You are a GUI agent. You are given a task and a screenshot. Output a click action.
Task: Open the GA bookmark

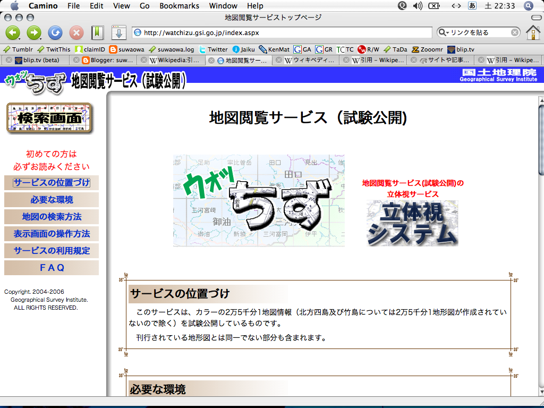(x=302, y=49)
